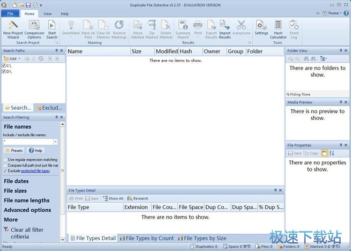Enable Compare full path checkbox
This screenshot has height=251, width=351.
pos(5,165)
